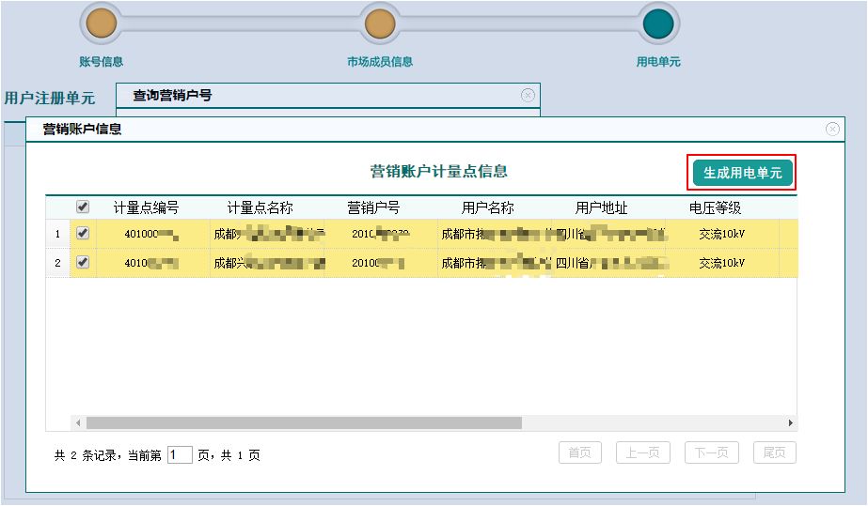The height and width of the screenshot is (506, 868).
Task: Uncheck the checkbox in row 2
Action: (x=83, y=263)
